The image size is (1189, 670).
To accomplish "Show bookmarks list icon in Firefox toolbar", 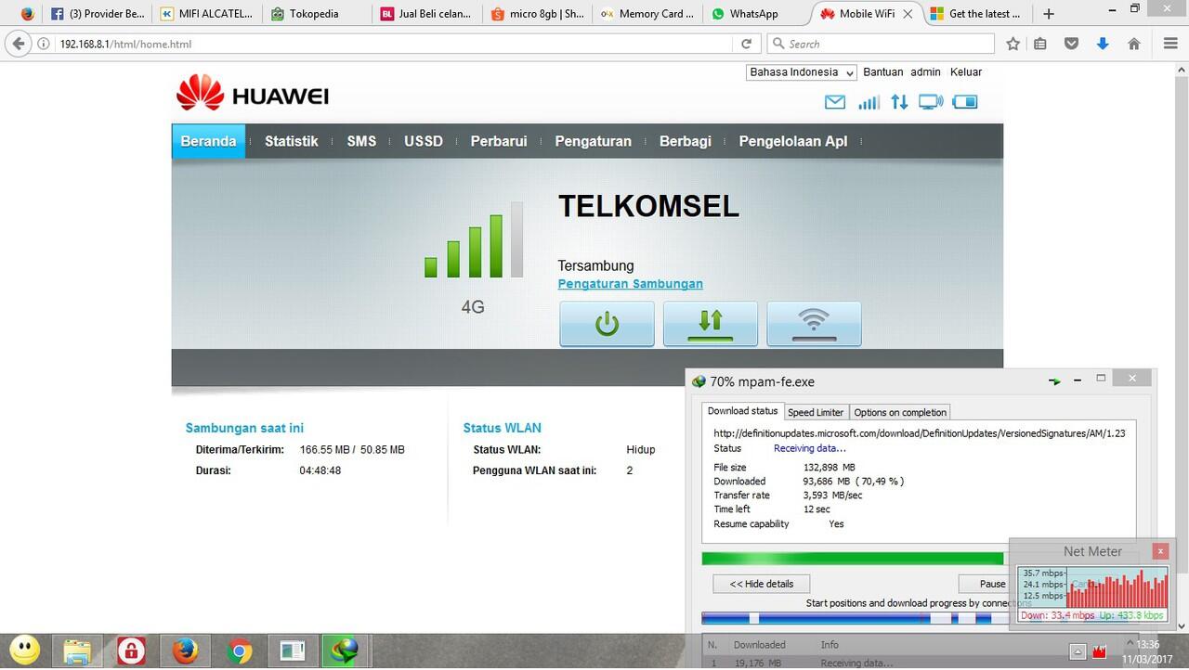I will 1040,44.
